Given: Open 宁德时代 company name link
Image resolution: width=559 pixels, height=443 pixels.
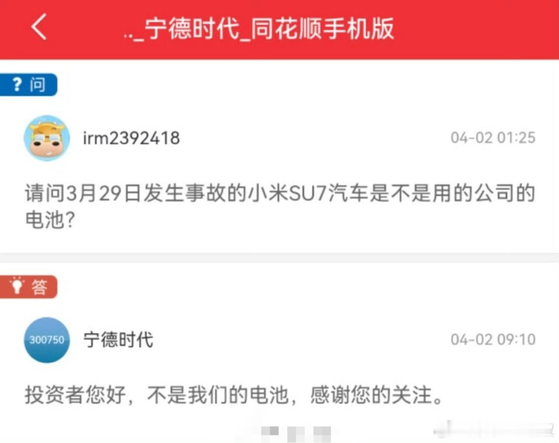Looking at the screenshot, I should 118,339.
